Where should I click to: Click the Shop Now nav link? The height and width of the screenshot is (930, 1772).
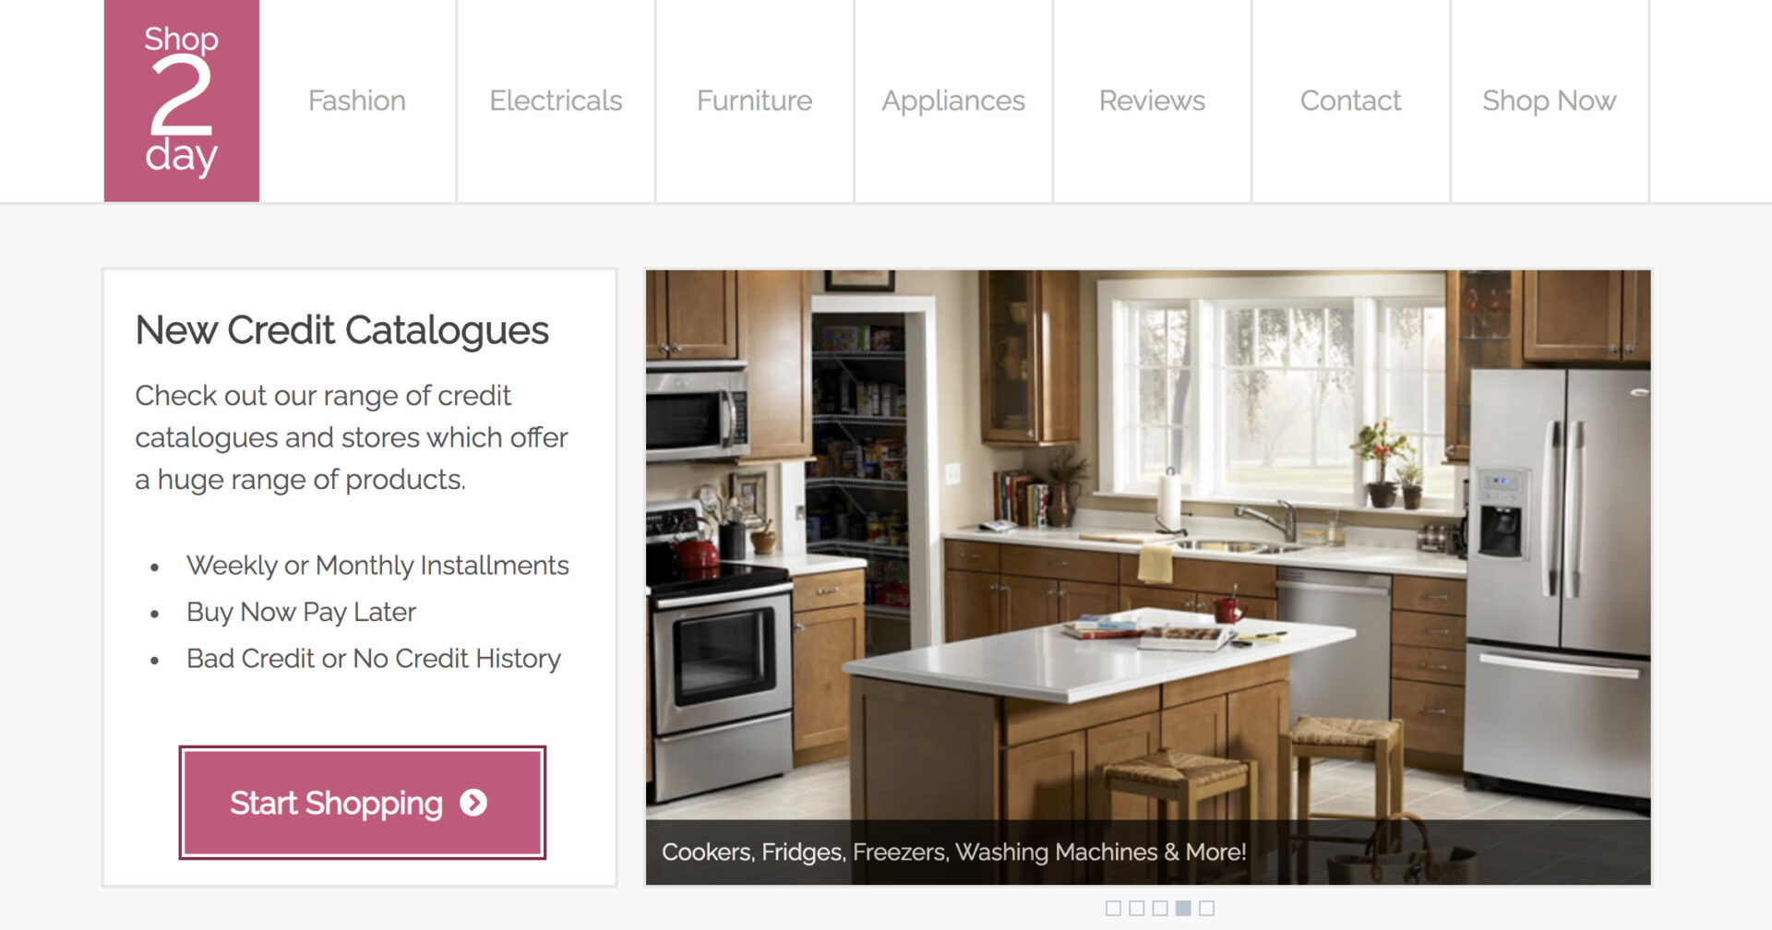[x=1550, y=101]
